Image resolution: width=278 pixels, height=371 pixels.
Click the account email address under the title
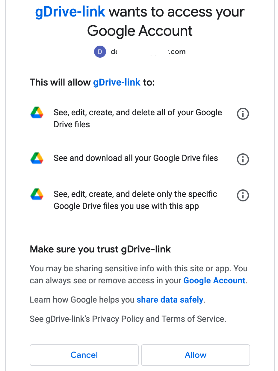click(x=148, y=52)
